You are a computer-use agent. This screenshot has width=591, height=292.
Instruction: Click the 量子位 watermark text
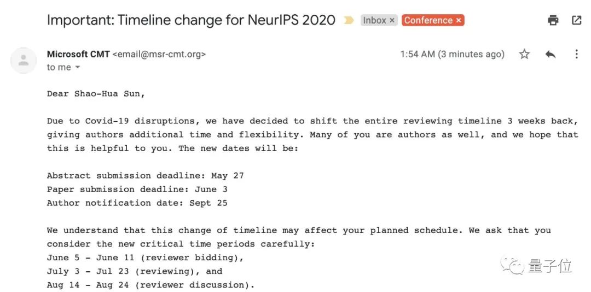[550, 266]
